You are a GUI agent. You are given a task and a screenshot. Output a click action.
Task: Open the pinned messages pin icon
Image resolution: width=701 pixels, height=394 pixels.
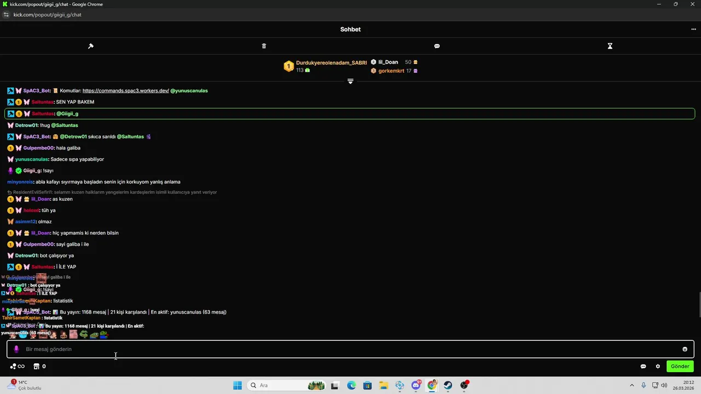pos(91,46)
